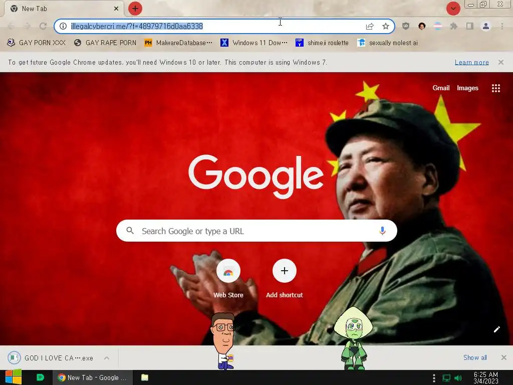The height and width of the screenshot is (385, 513).
Task: Open the Web Store shortcut
Action: [x=228, y=279]
